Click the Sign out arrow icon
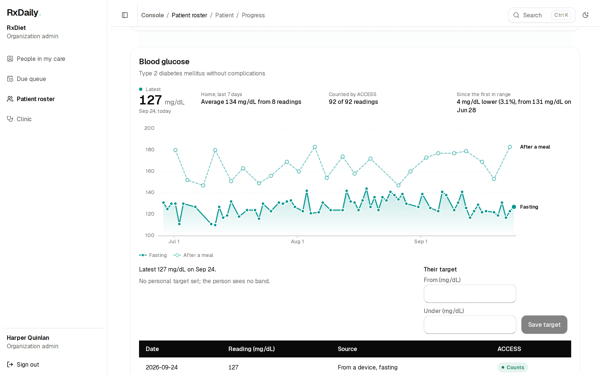The height and width of the screenshot is (377, 603). (10, 364)
